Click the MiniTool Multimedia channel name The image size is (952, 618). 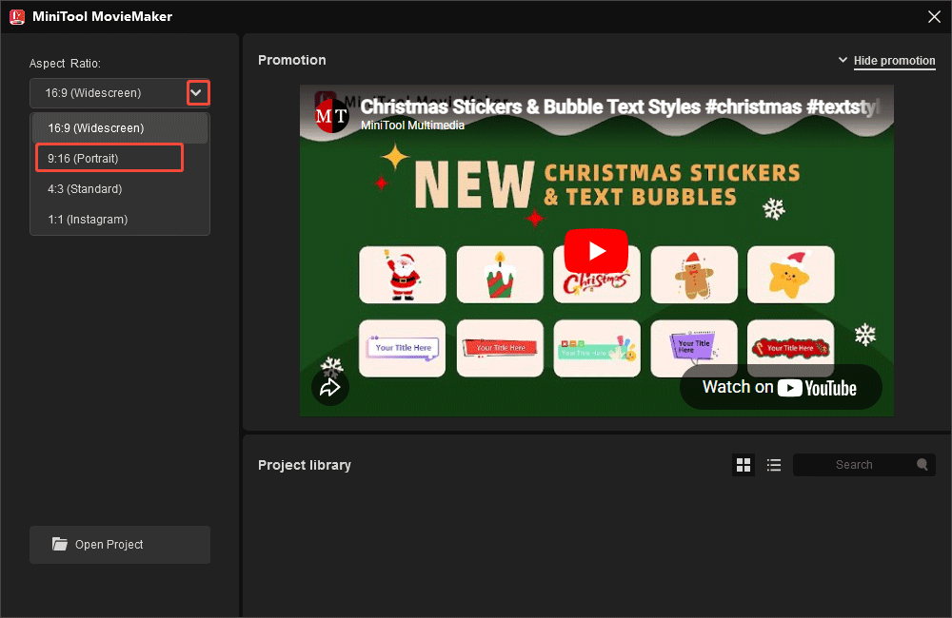tap(412, 126)
